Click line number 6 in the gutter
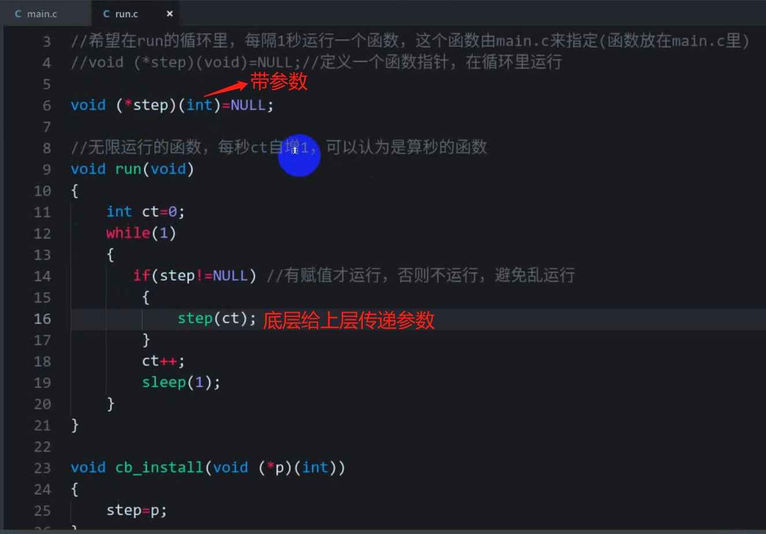Viewport: 766px width, 534px height. point(47,106)
